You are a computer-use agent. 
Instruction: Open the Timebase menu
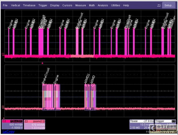(30, 5)
